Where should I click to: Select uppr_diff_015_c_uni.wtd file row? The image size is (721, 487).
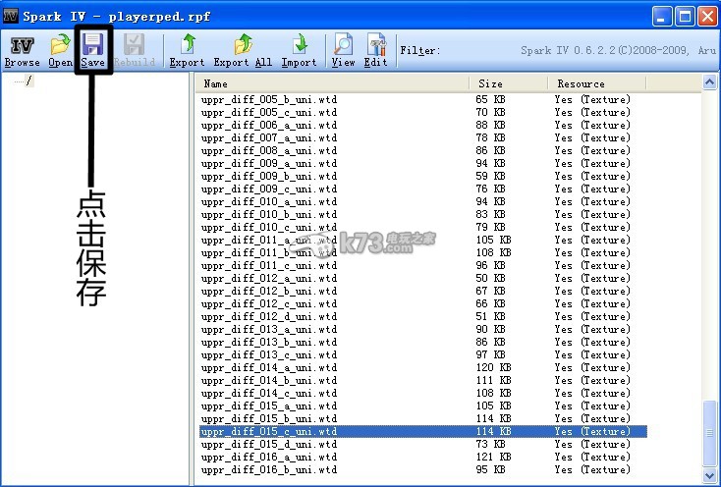pos(269,431)
